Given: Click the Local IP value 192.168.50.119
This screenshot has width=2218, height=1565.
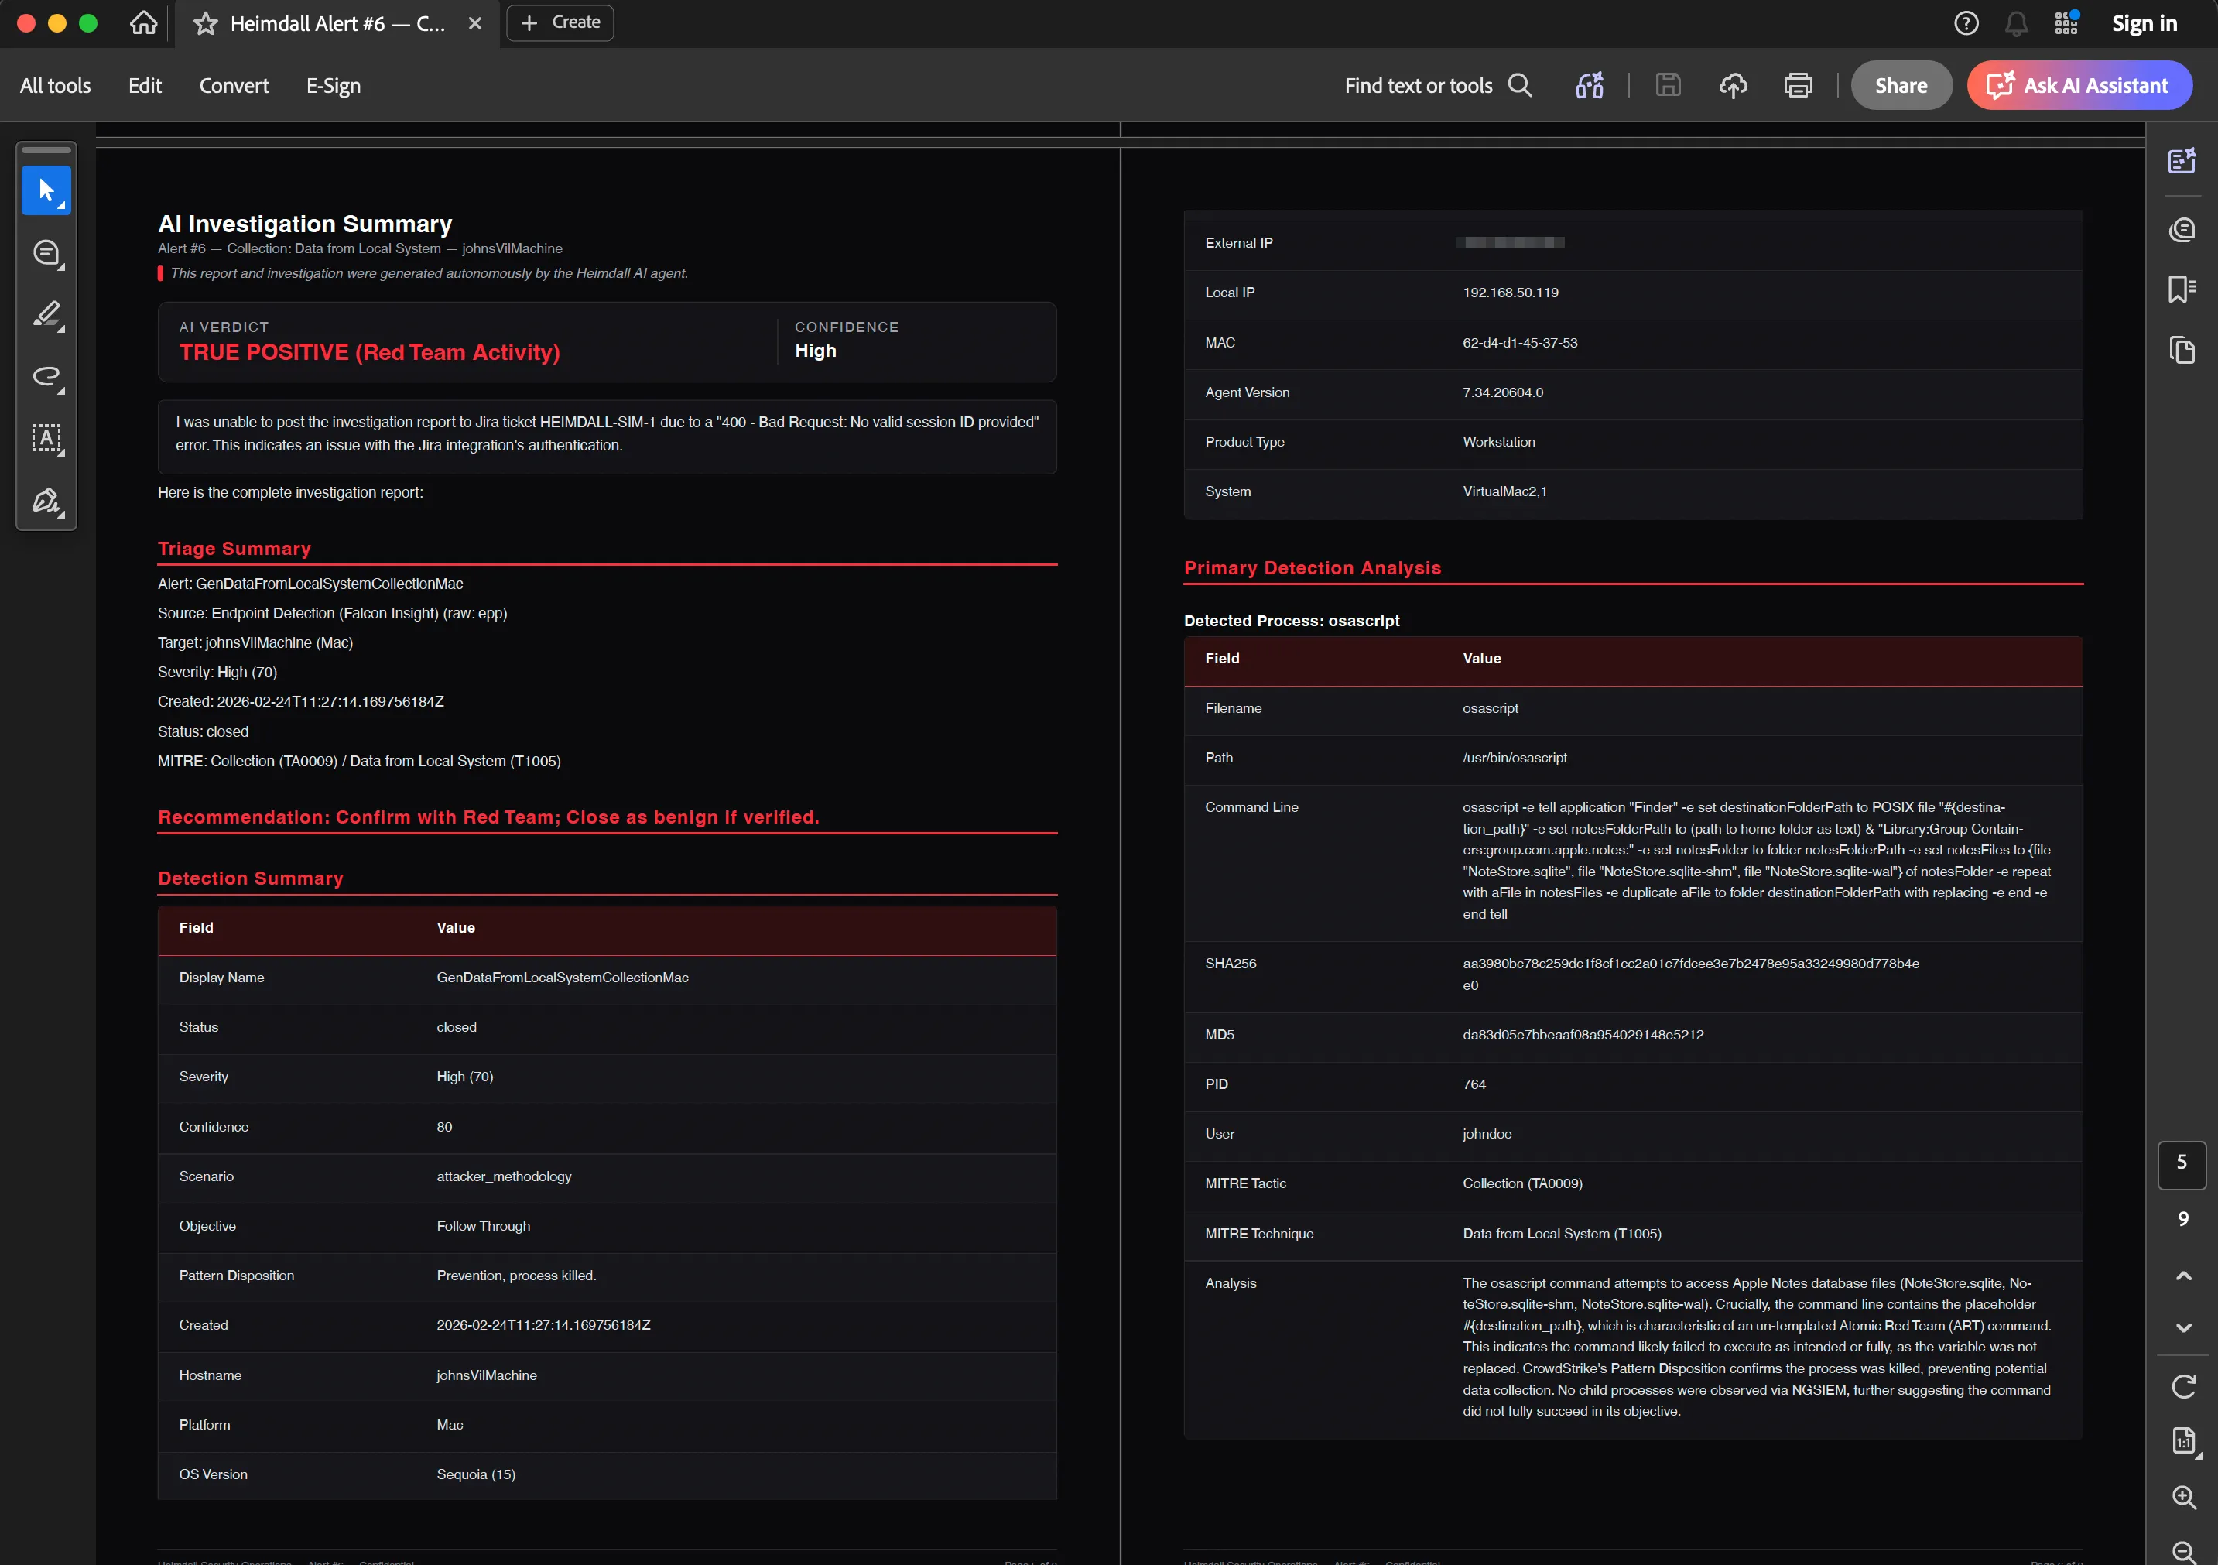Looking at the screenshot, I should pos(1511,293).
